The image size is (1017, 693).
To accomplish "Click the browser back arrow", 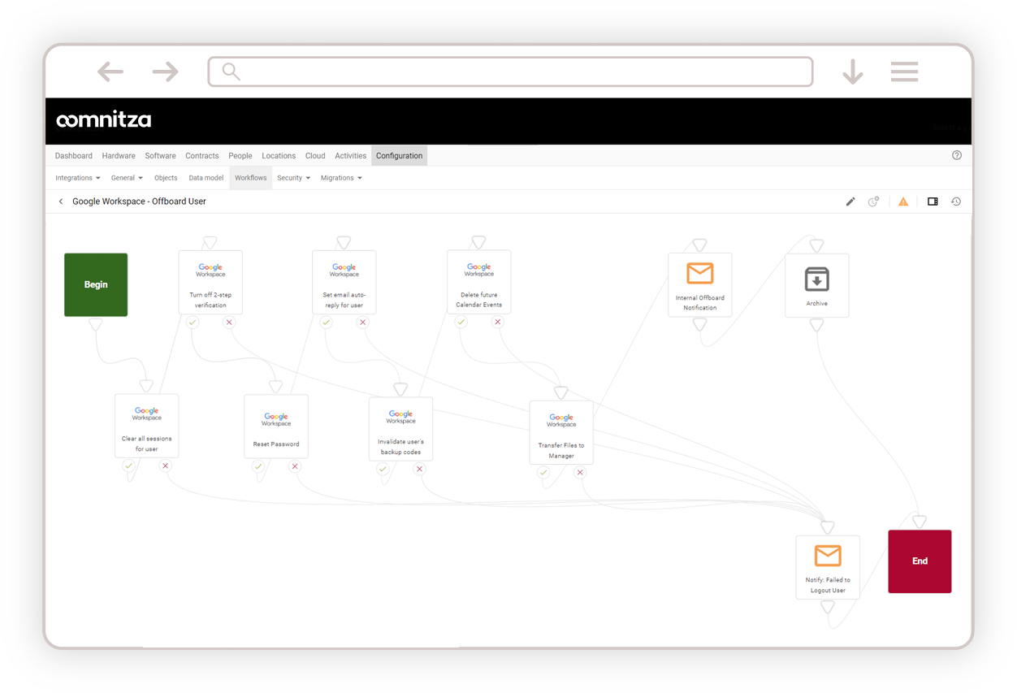I will pos(110,71).
